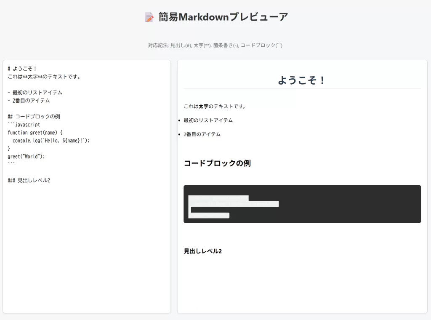Click the first bullet point marker in preview

pyautogui.click(x=178, y=120)
